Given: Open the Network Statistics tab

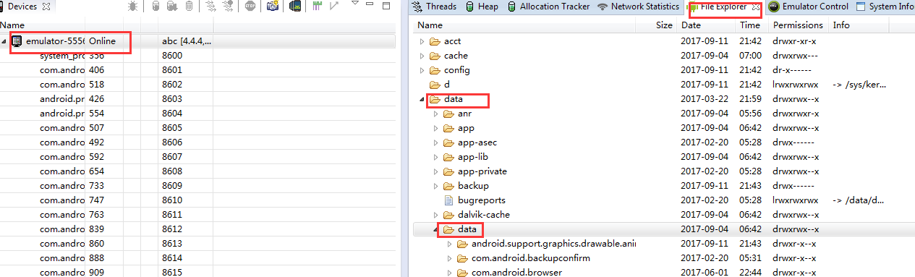Looking at the screenshot, I should 638,7.
